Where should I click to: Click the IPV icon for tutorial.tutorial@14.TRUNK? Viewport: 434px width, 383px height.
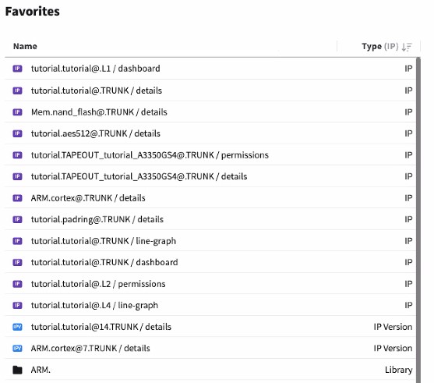pos(17,327)
